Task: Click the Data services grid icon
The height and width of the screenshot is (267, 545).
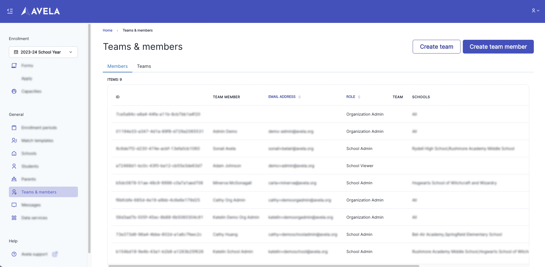Action: (x=14, y=218)
